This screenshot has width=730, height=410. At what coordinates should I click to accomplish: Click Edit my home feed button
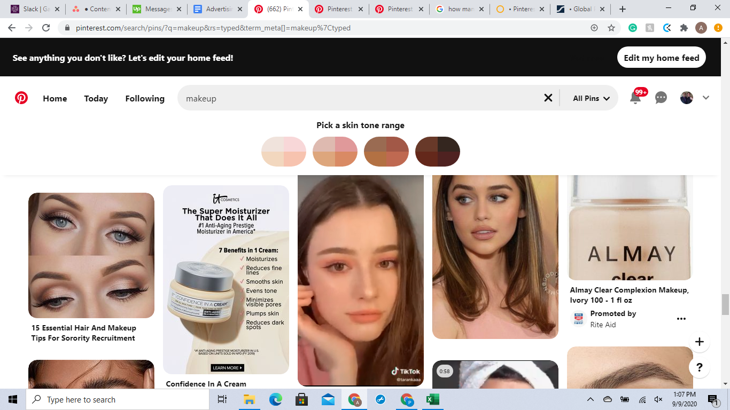pyautogui.click(x=662, y=58)
